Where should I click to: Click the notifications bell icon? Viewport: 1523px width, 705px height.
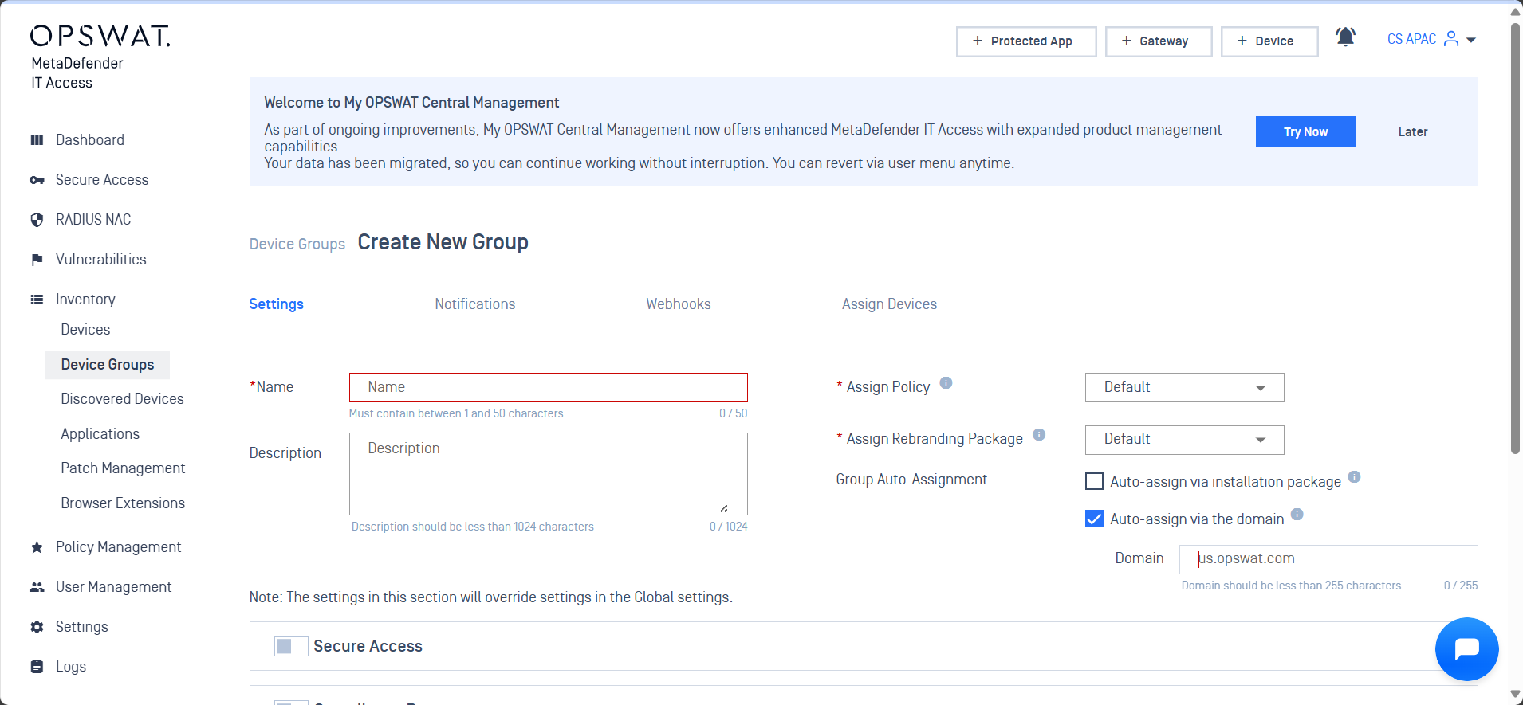tap(1345, 37)
